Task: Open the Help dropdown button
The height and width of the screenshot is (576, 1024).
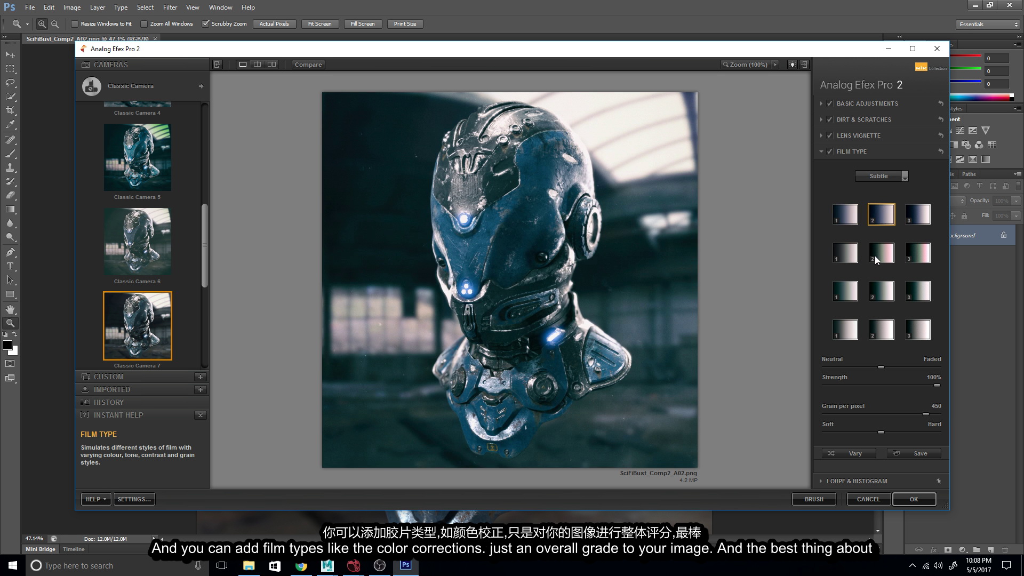Action: pos(96,499)
